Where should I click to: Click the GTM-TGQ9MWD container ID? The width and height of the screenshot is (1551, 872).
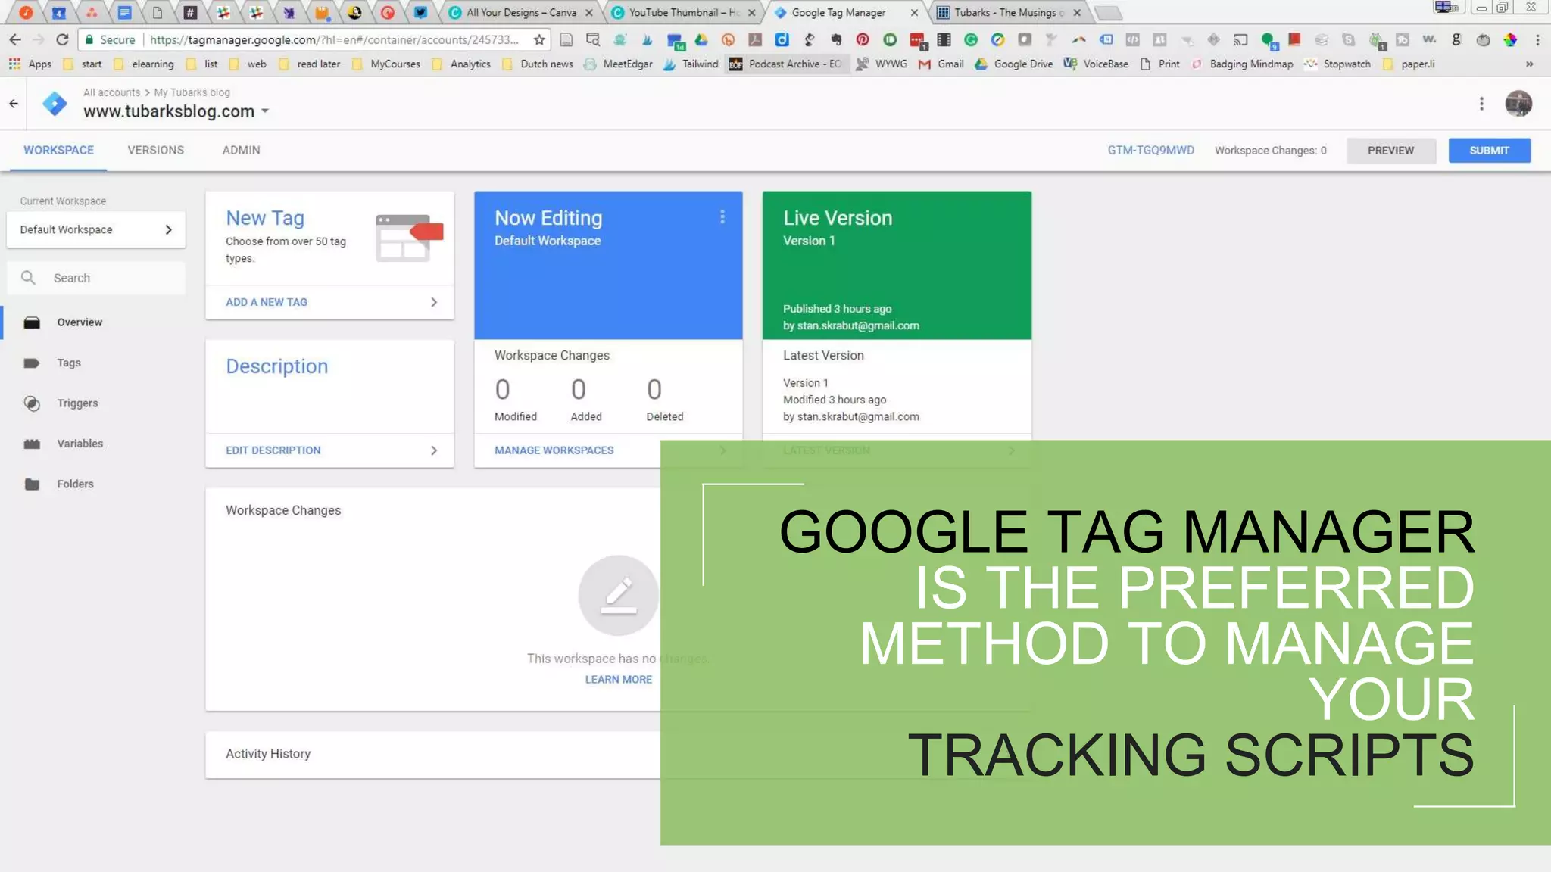(1150, 151)
